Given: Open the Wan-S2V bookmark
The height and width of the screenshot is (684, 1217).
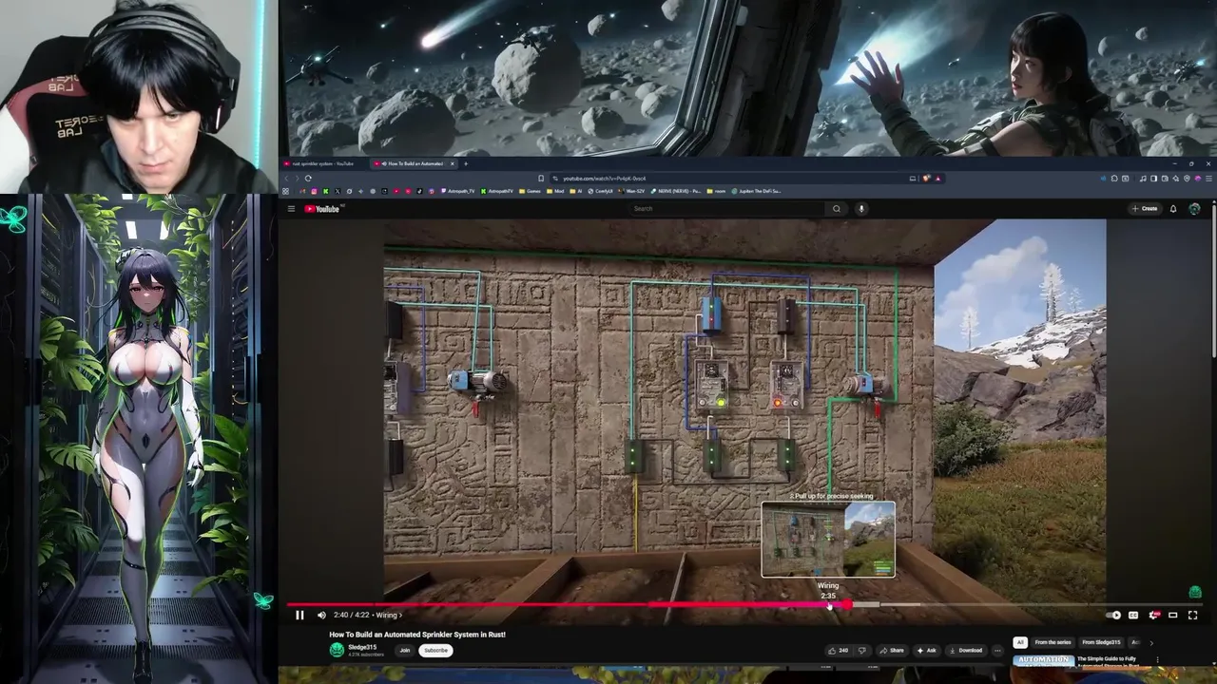Looking at the screenshot, I should point(631,191).
